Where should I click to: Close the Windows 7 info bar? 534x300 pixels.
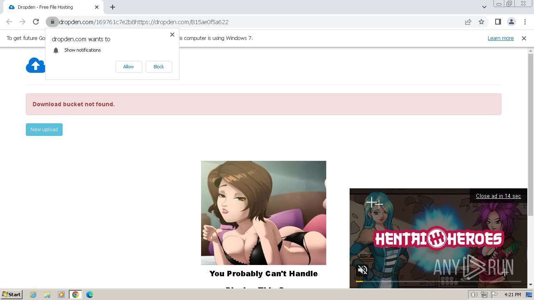[524, 38]
